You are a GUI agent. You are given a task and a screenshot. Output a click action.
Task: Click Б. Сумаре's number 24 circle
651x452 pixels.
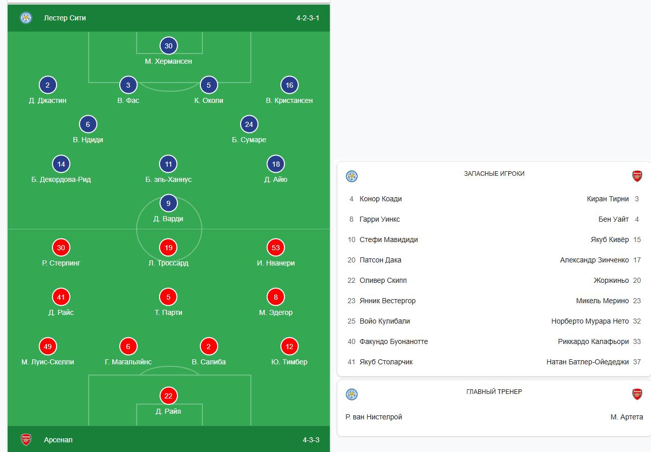coord(249,124)
